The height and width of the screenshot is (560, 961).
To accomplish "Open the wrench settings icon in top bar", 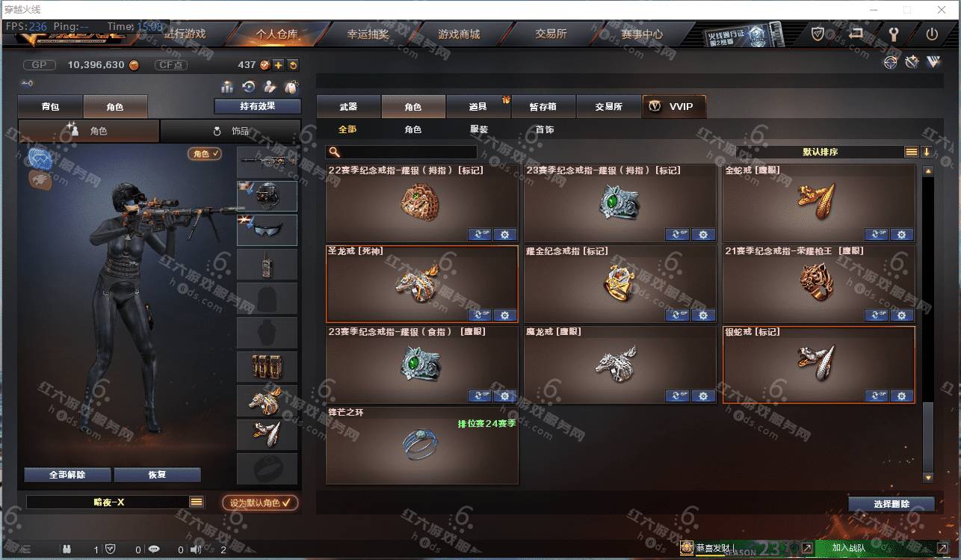I will point(894,34).
